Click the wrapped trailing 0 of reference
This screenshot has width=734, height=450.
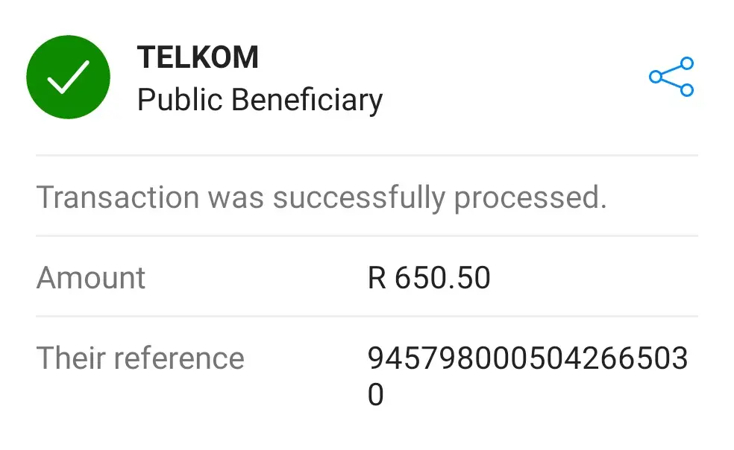point(376,394)
